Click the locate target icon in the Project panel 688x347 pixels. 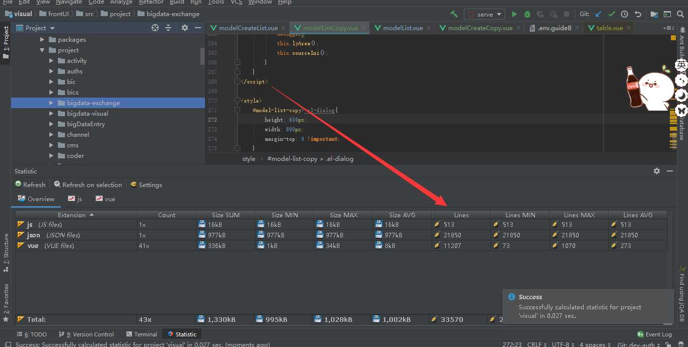(155, 28)
